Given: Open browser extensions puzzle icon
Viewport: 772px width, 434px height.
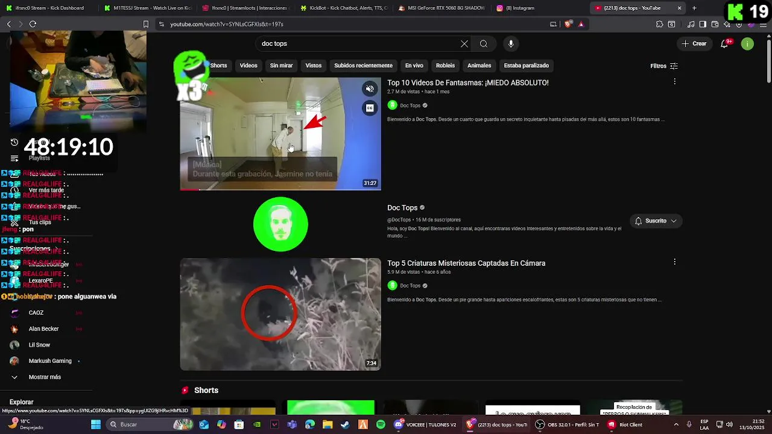Looking at the screenshot, I should (x=660, y=24).
